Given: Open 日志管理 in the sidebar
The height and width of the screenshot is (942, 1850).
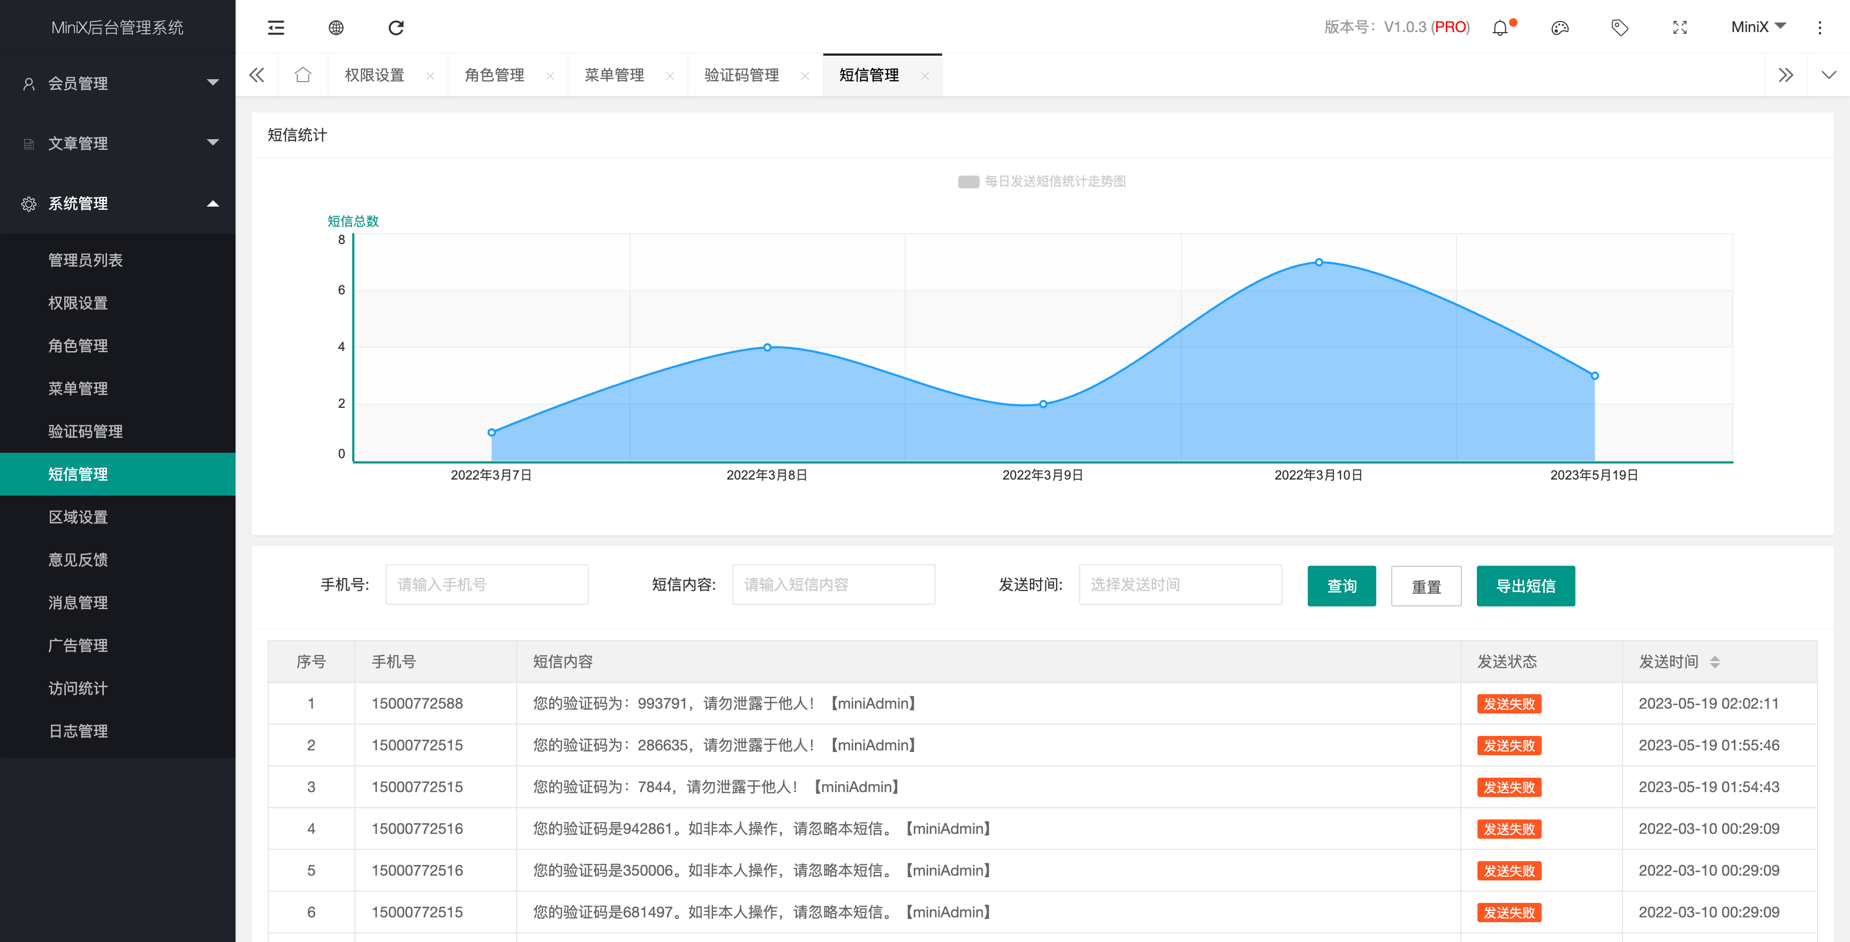Looking at the screenshot, I should pyautogui.click(x=78, y=731).
